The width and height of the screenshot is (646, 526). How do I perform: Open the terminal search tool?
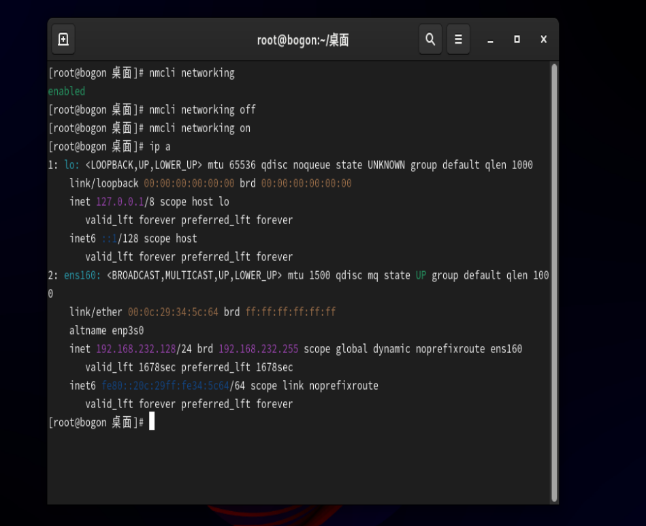[430, 40]
